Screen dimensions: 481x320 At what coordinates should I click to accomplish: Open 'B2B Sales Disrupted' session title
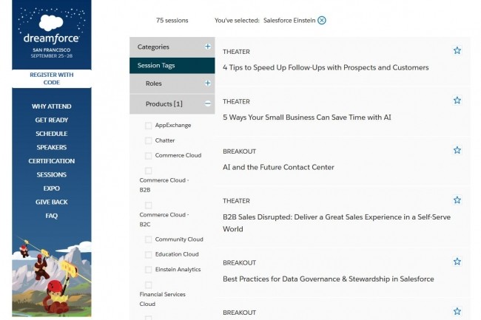337,223
